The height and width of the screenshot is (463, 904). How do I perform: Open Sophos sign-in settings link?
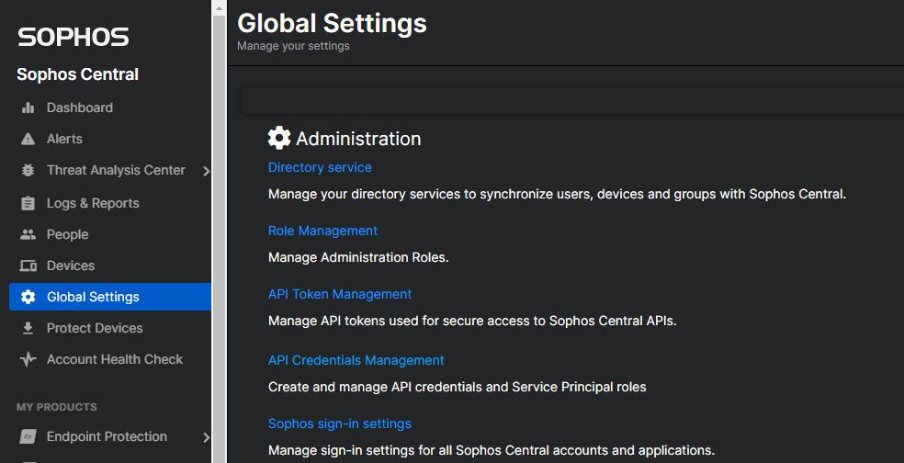pyautogui.click(x=339, y=423)
